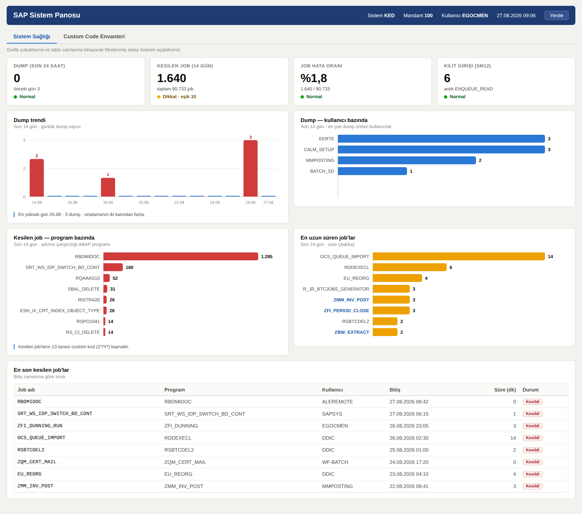Open the ZFI_DUNNING_RUN job row

[x=291, y=426]
